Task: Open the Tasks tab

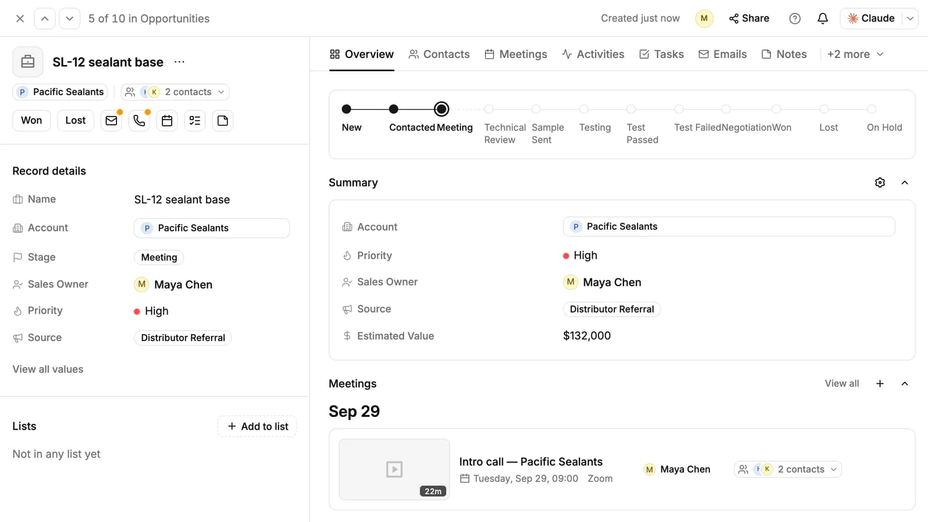Action: [661, 54]
